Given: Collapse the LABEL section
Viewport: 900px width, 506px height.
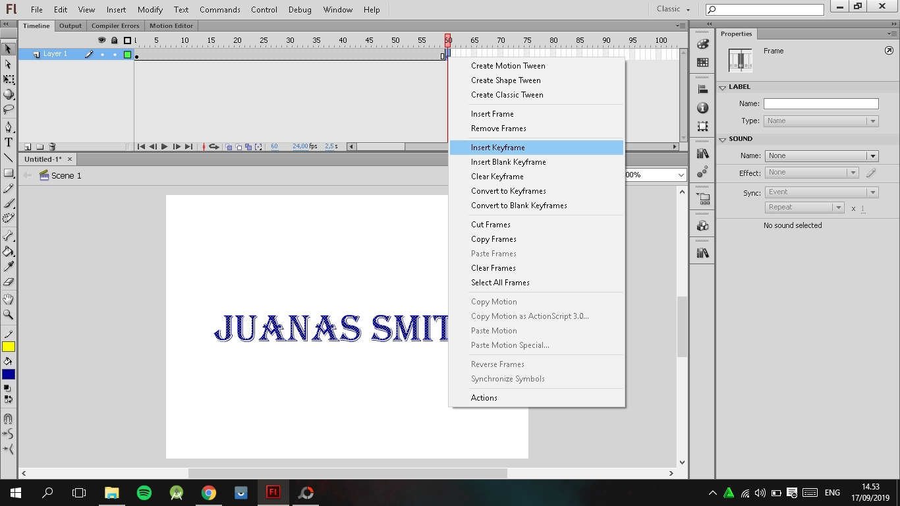Looking at the screenshot, I should [722, 86].
